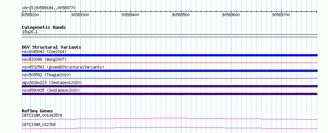Screen dimensions: 328x133
Task: Click the black cytogenetic band 15q26.1 line
Action: (170, 36)
